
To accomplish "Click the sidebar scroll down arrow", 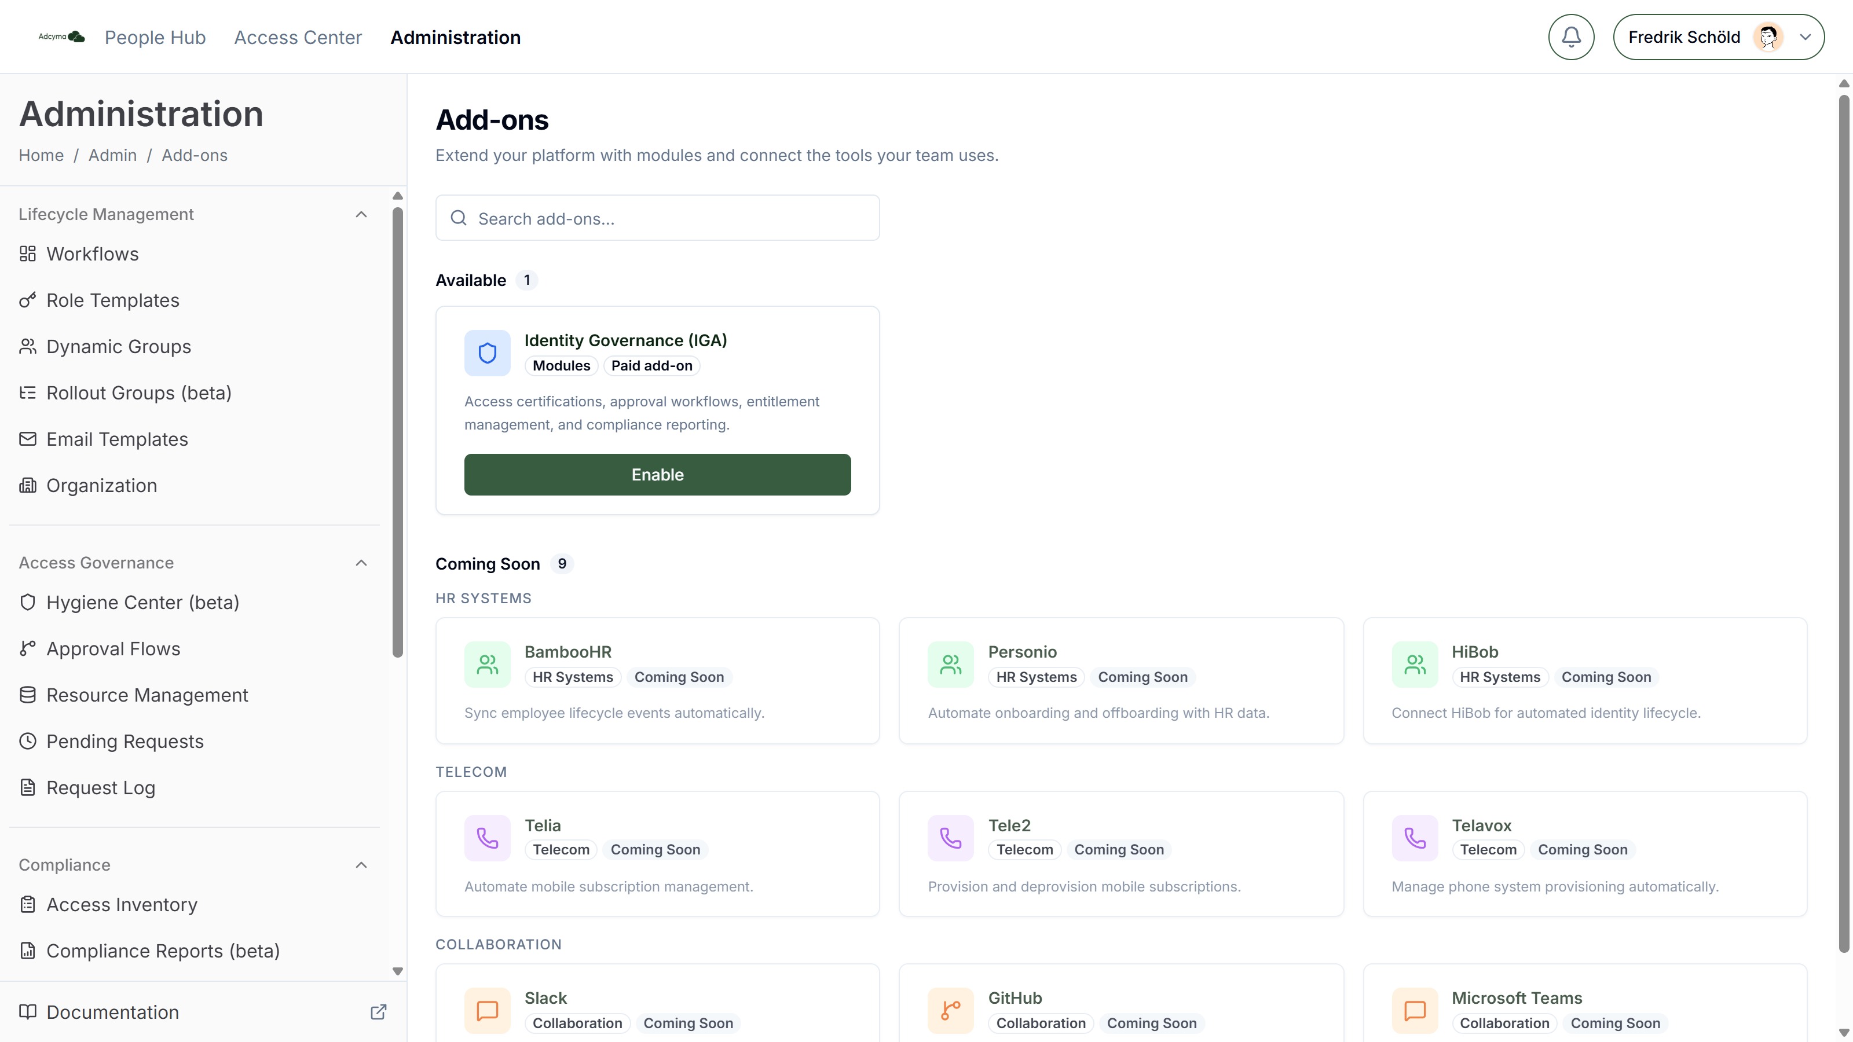I will [x=398, y=971].
